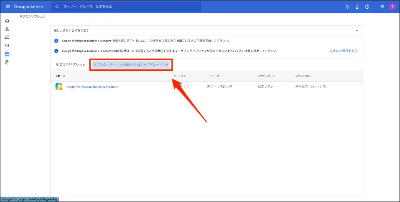Image resolution: width=400 pixels, height=202 pixels.
Task: Open the Google Workspace Business Standard link
Action: (92, 87)
